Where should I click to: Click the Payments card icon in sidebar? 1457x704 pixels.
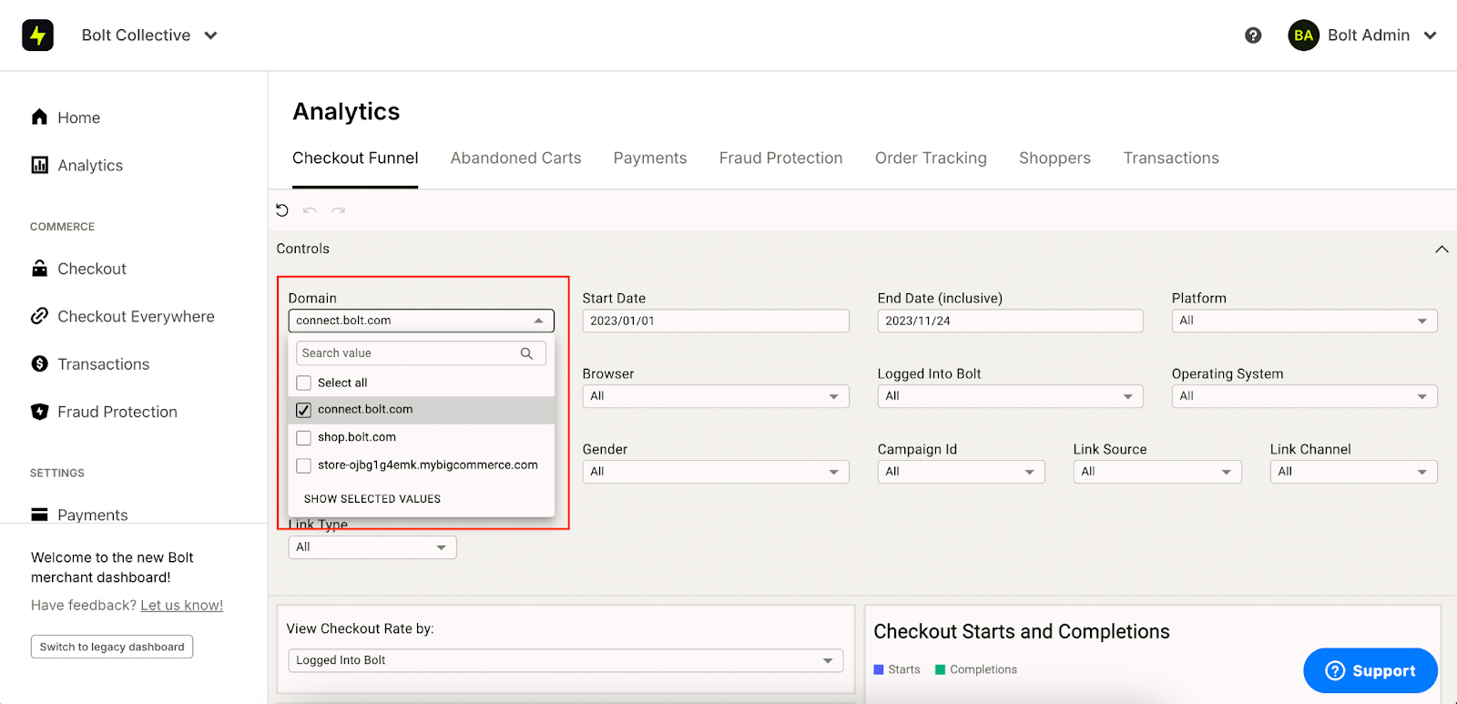click(39, 515)
